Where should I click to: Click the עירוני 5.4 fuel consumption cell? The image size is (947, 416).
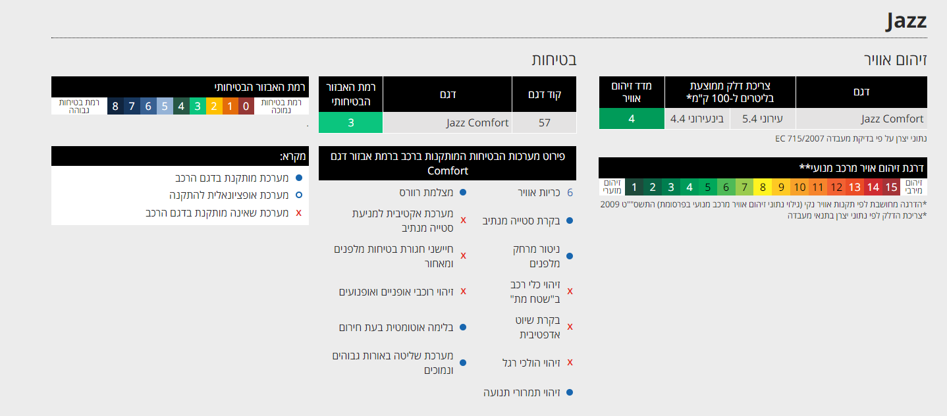click(x=763, y=119)
